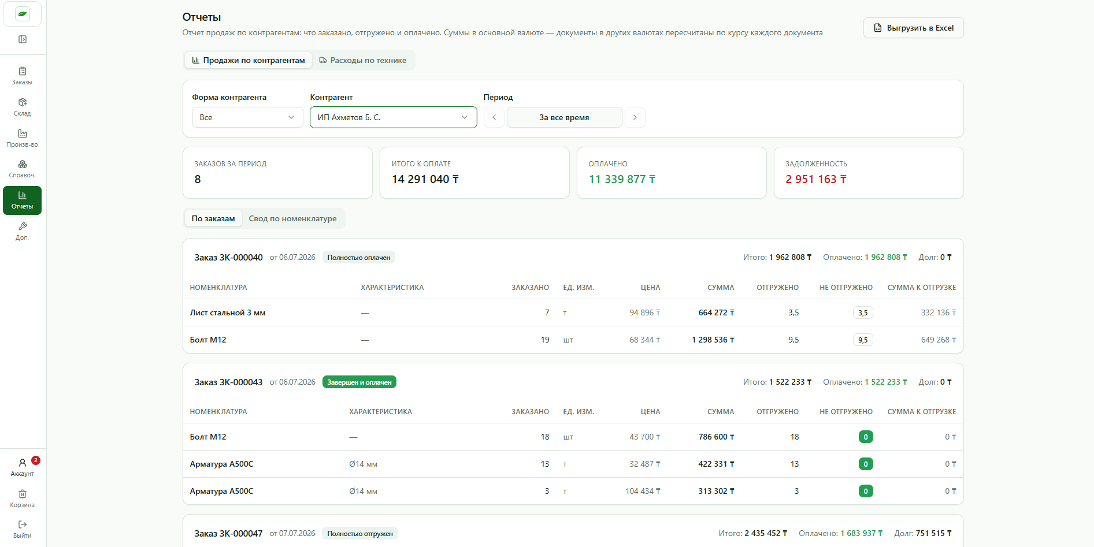The height and width of the screenshot is (547, 1094).
Task: Click not-shipped badge 9,5
Action: click(x=863, y=340)
